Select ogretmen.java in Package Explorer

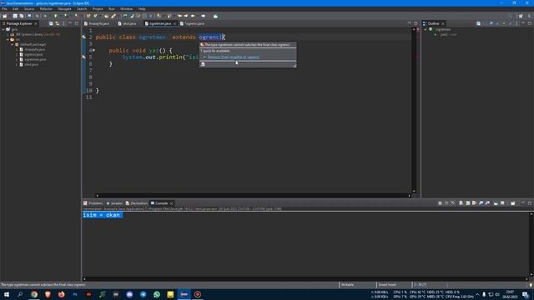click(x=35, y=59)
